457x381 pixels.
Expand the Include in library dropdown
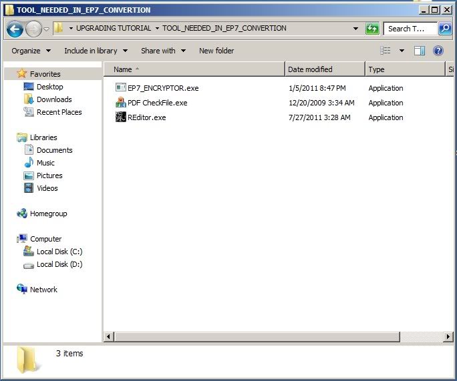(x=95, y=51)
